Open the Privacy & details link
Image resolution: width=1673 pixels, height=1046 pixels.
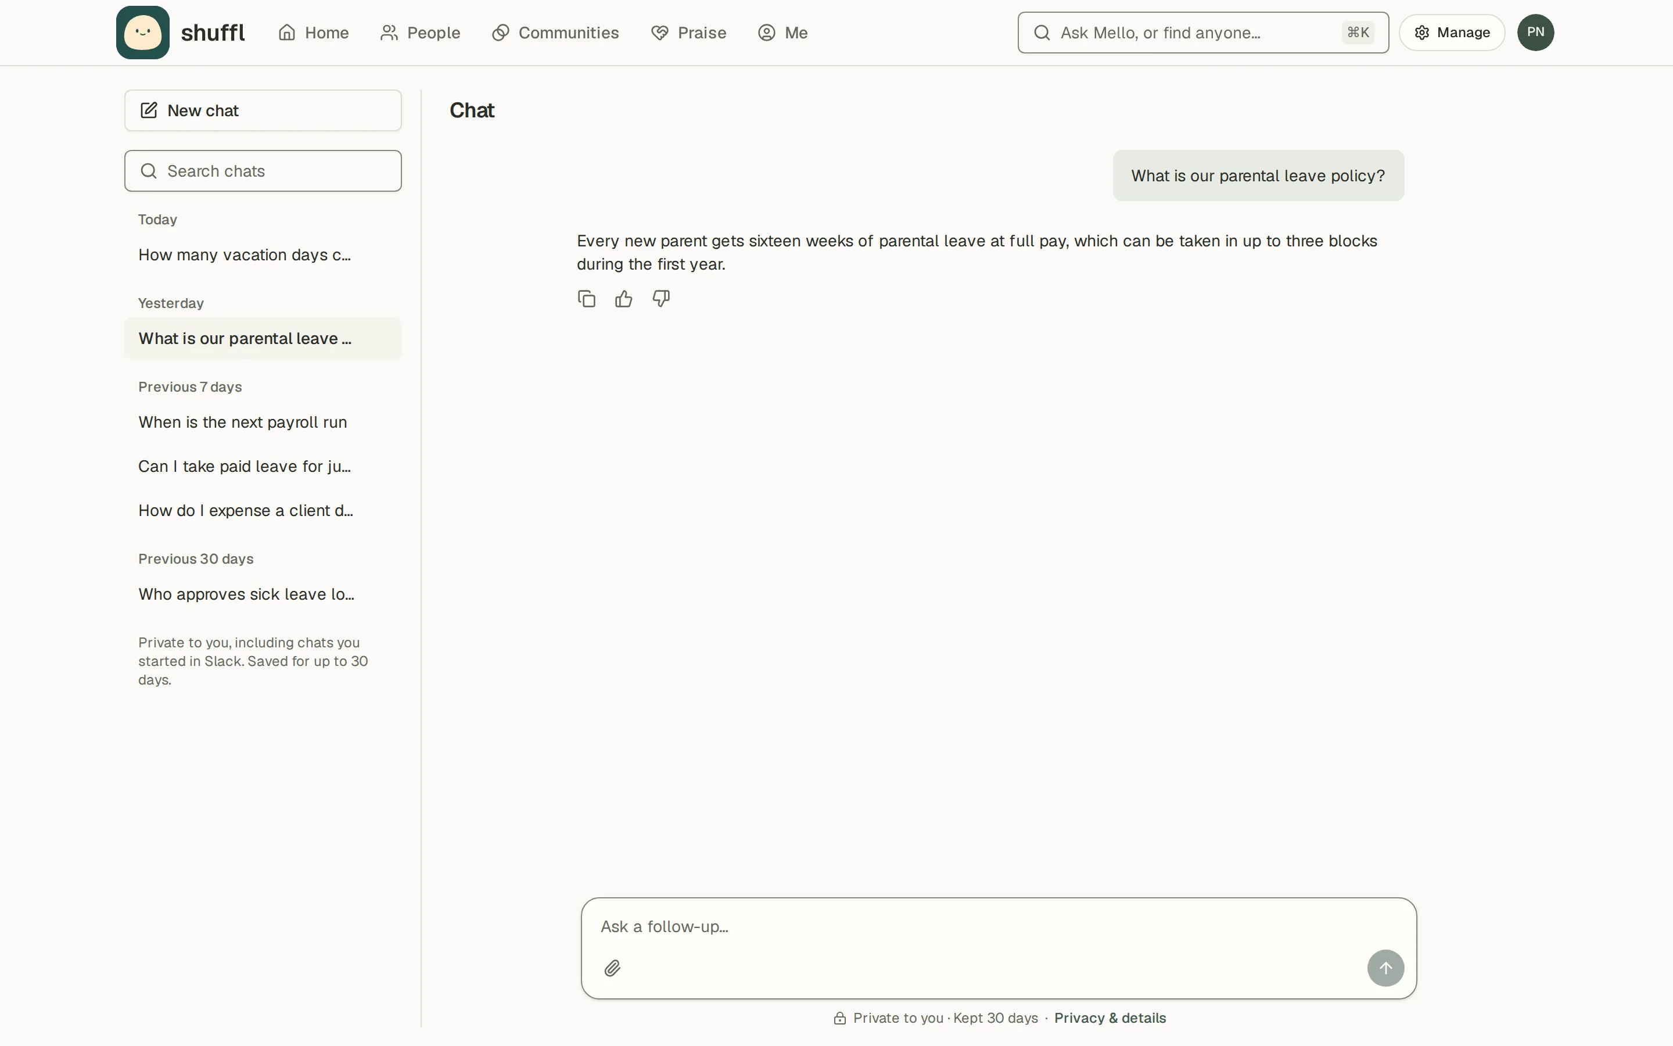[x=1110, y=1018]
